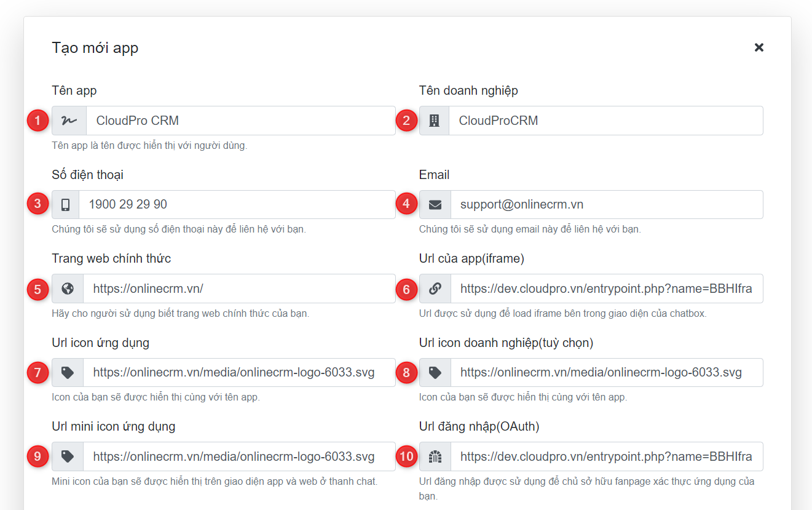Screen dimensions: 812x510
Task: Click the 'Tạo mới app' dialog title
Action: click(95, 48)
